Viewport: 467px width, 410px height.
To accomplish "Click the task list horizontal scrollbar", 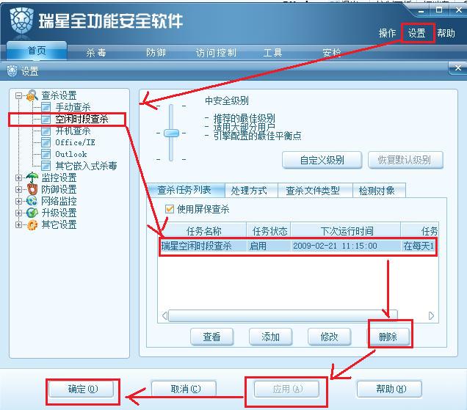I will tap(283, 315).
